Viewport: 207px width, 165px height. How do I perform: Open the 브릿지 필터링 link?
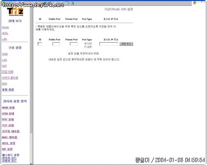click(10, 78)
